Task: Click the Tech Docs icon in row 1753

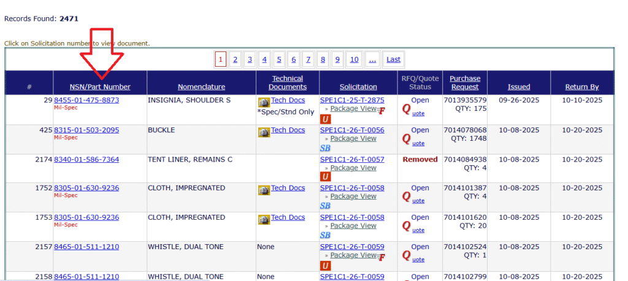Action: pos(264,219)
